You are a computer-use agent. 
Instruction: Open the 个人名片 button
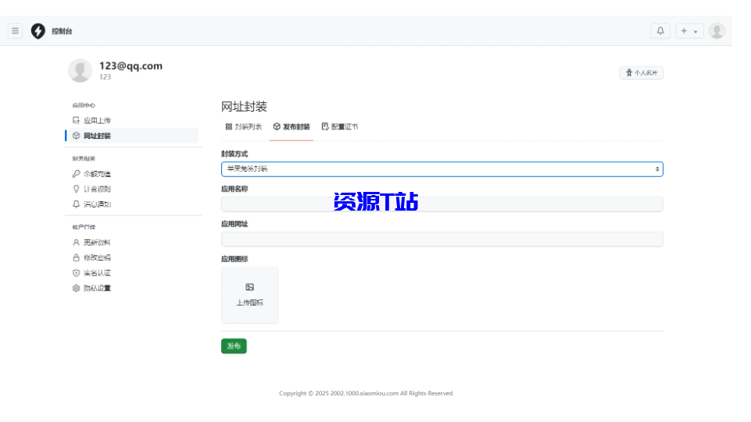(x=641, y=73)
